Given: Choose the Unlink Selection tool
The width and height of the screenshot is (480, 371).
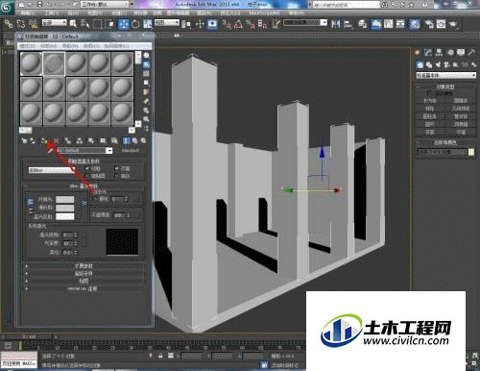Looking at the screenshot, I should (20, 23).
